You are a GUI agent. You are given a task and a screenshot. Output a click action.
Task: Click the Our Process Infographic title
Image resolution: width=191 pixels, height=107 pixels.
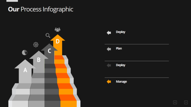point(41,9)
